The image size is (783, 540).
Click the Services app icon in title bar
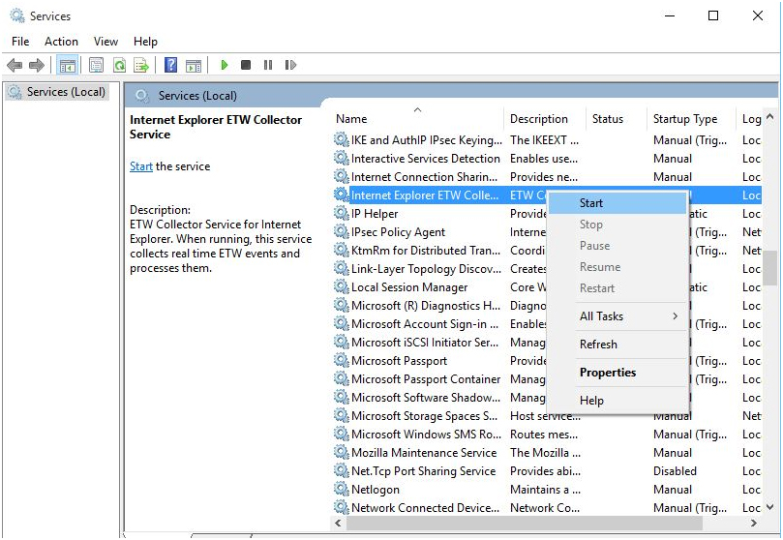[17, 16]
